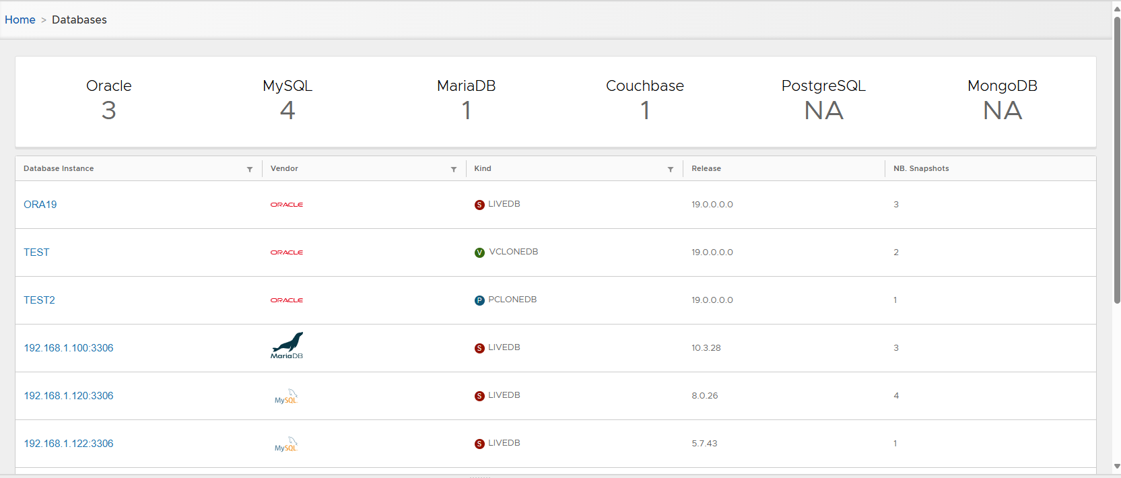Click the Oracle logo in TEST2 row
Image resolution: width=1121 pixels, height=478 pixels.
pos(286,300)
